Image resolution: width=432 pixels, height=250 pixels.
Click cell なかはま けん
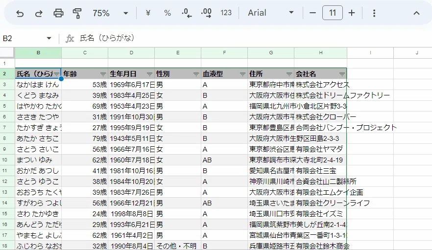38,85
